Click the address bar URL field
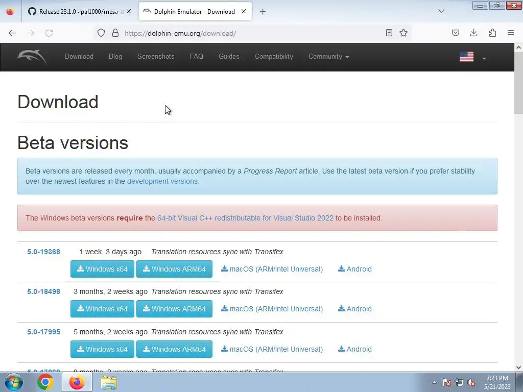Screen dimensions: 523x392 [x=252, y=33]
